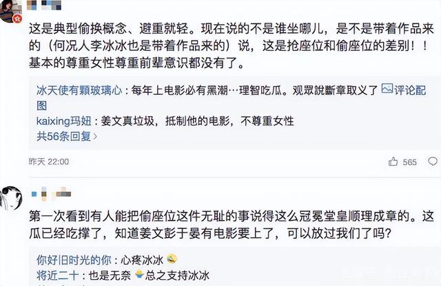This screenshot has width=441, height=286.
Task: Tap the emoji after 也是无奈
Action: click(139, 274)
